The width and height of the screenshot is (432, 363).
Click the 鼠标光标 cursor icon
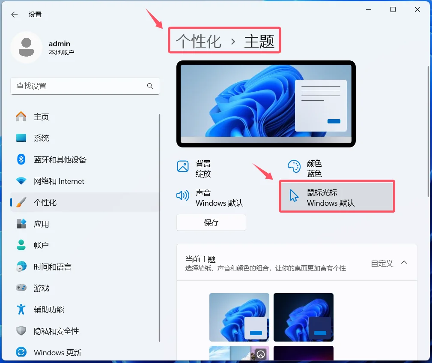click(294, 196)
